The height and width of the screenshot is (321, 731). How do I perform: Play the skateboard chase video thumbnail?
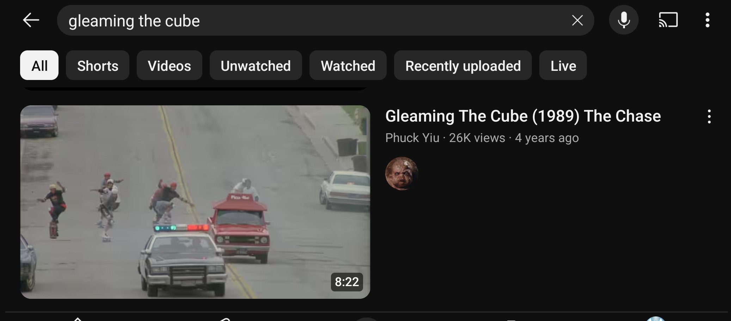pyautogui.click(x=195, y=202)
